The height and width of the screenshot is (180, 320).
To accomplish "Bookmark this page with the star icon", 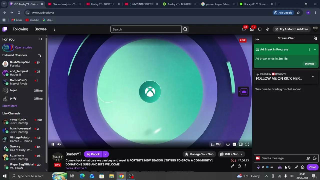I will click(x=298, y=13).
